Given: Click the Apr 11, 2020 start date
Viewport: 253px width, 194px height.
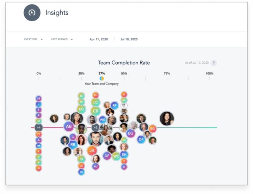Looking at the screenshot, I should pyautogui.click(x=99, y=39).
